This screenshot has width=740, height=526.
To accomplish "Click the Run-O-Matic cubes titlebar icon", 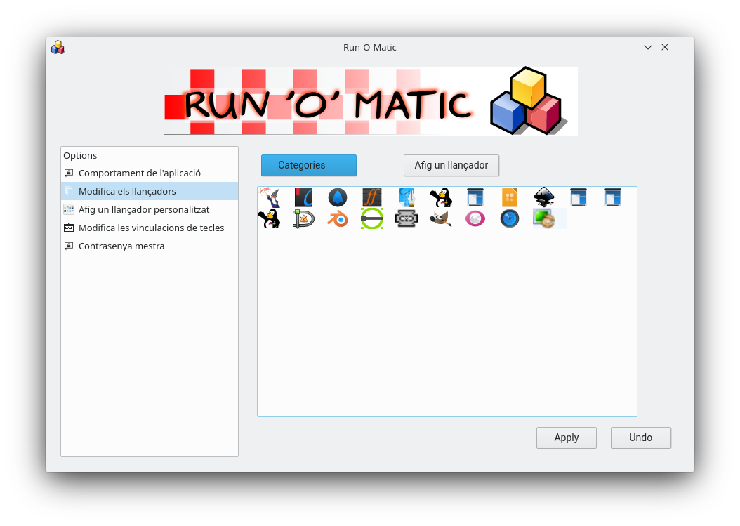I will (58, 47).
